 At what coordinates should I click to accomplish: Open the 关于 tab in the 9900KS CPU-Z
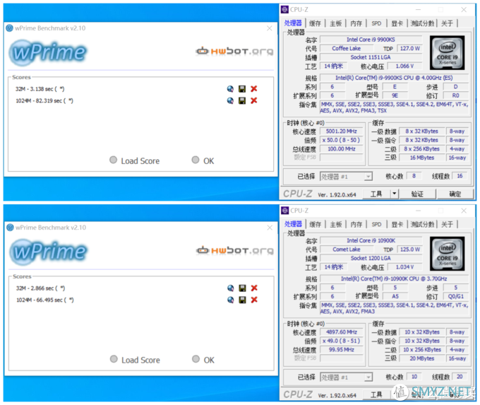(x=447, y=23)
